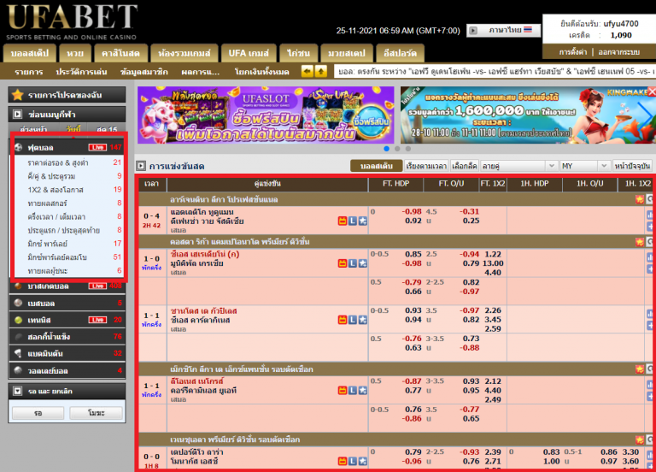Click the L icon in the เดปอร์ติโว ลาร่า row

coord(353,461)
